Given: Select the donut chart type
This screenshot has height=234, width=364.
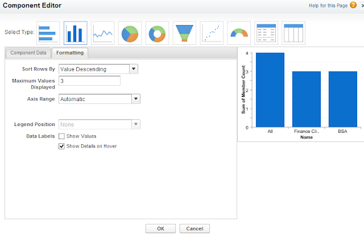Looking at the screenshot, I should click(x=157, y=33).
